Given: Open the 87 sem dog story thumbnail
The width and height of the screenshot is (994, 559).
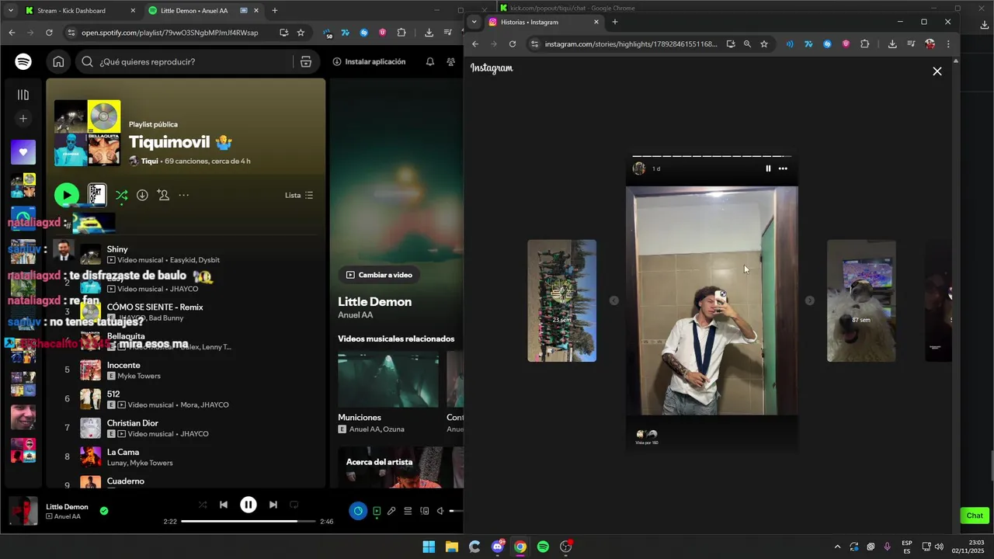Looking at the screenshot, I should pyautogui.click(x=861, y=300).
